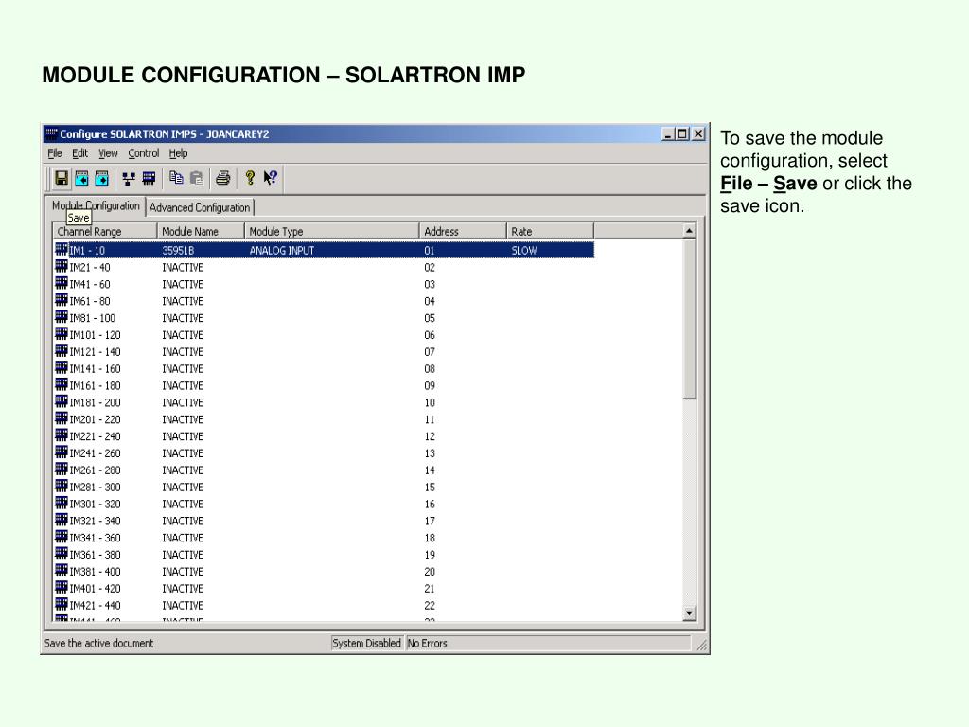
Task: Open the Help menu
Action: tap(178, 153)
